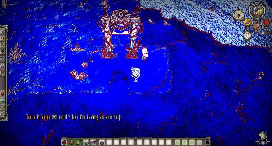This screenshot has width=272, height=146.
Task: Click the head equipment slot
Action: pyautogui.click(x=192, y=142)
